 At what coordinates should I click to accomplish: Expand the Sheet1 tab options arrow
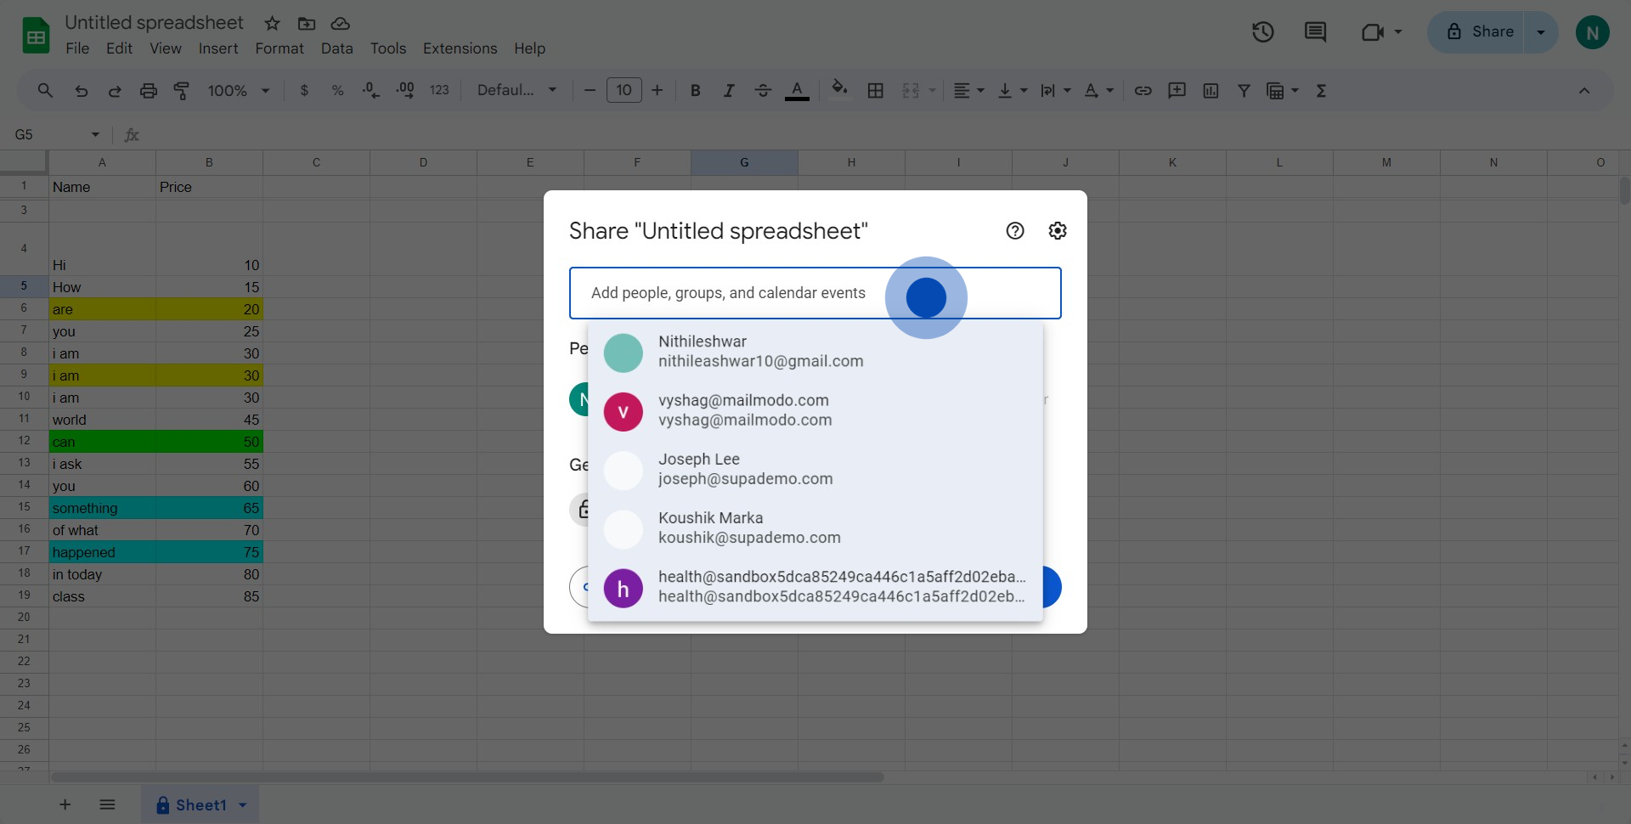[x=243, y=805]
